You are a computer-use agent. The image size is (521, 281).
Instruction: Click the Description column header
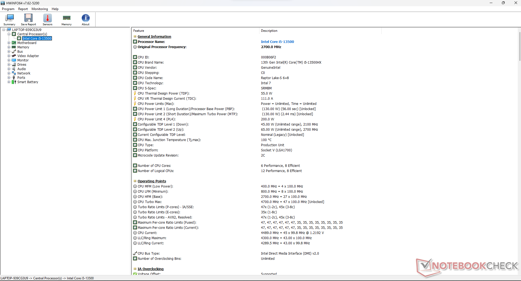pyautogui.click(x=320, y=31)
